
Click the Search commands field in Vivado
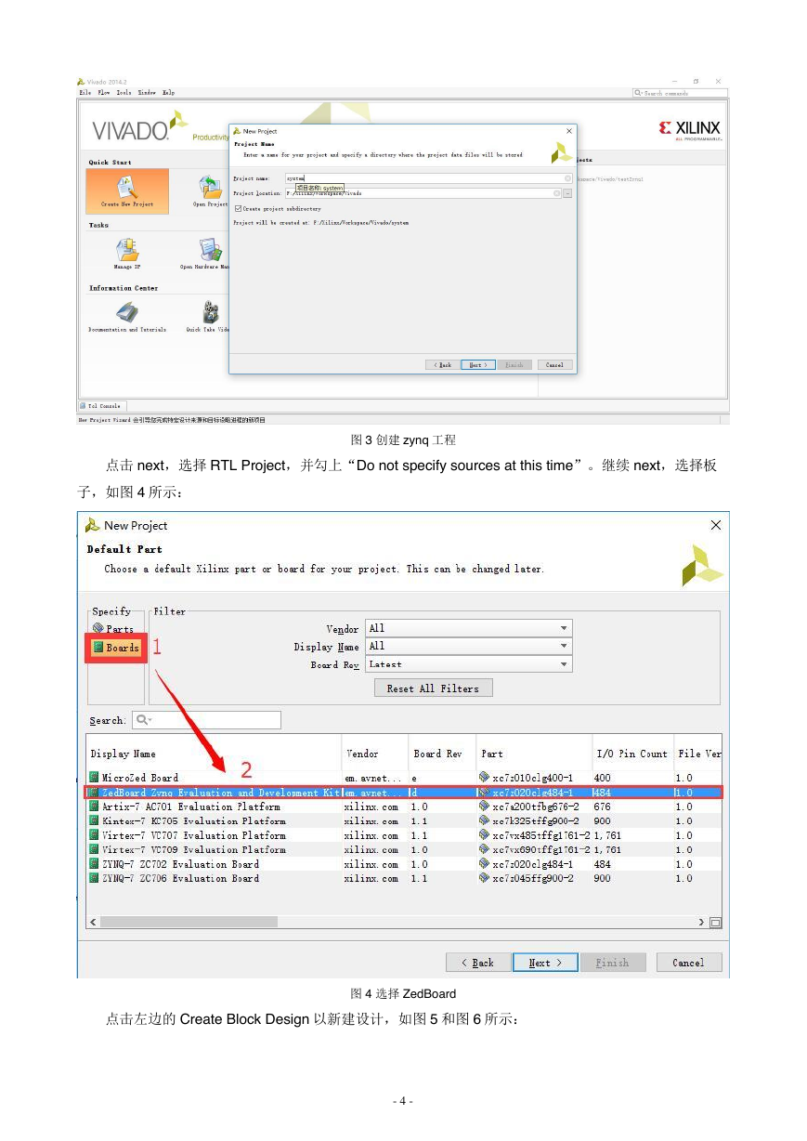(x=680, y=93)
